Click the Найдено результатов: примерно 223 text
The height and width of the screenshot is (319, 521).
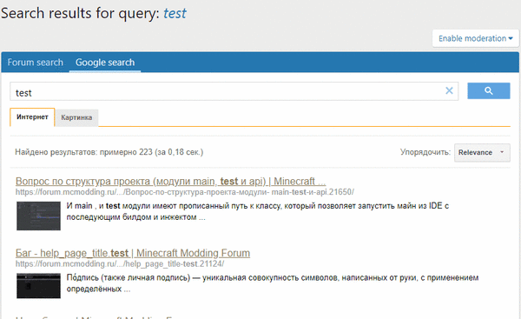coord(109,152)
